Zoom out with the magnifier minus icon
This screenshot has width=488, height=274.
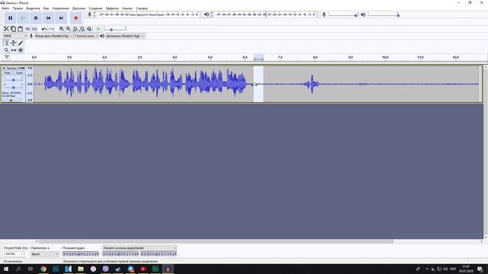69,29
